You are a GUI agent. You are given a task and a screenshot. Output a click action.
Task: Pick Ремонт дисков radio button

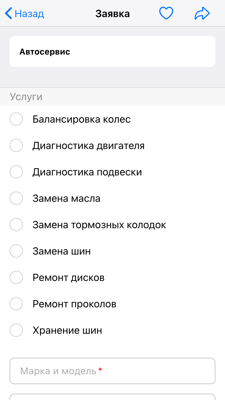[x=16, y=278]
